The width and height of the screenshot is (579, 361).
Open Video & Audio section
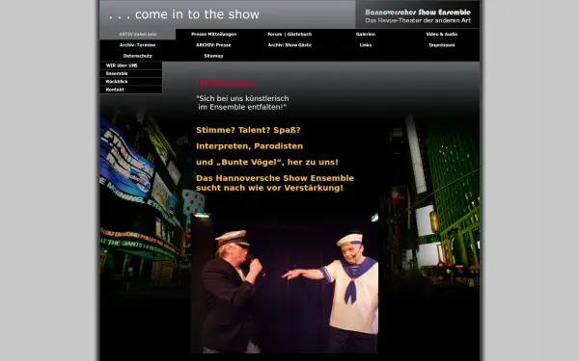pyautogui.click(x=442, y=34)
